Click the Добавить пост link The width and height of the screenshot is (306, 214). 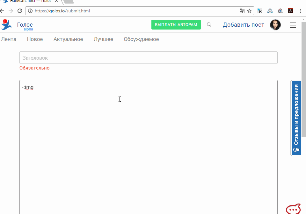pos(243,25)
